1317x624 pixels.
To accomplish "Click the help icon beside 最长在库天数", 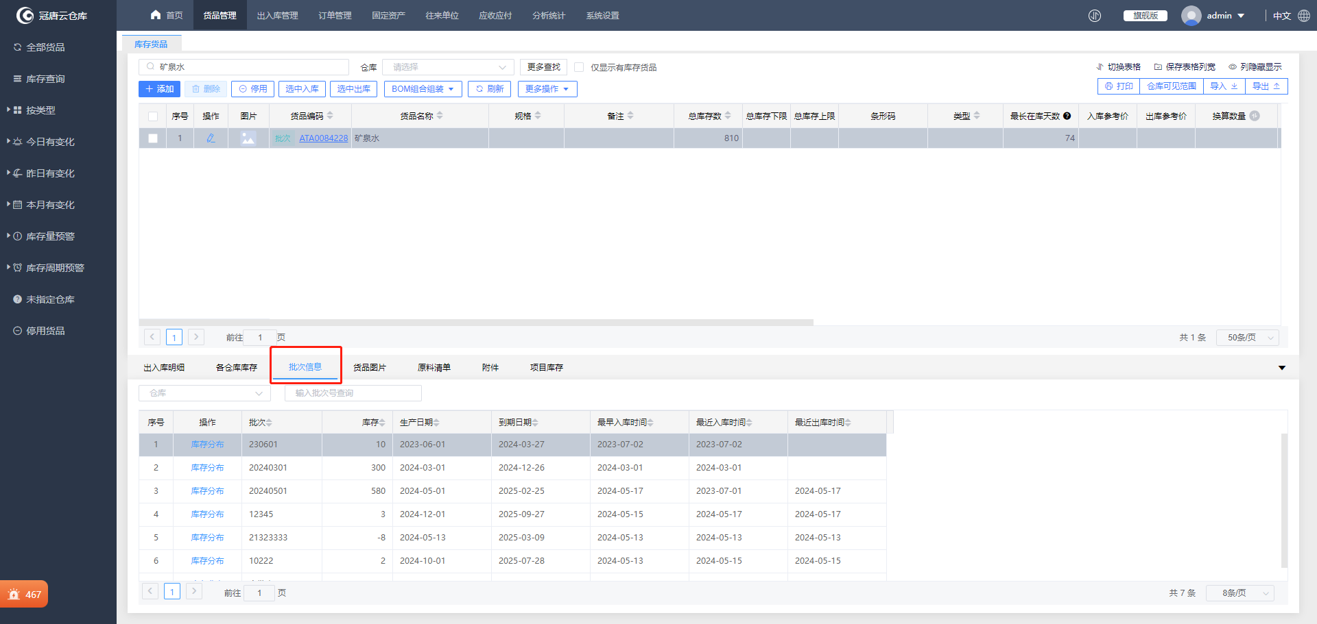I will pyautogui.click(x=1067, y=116).
